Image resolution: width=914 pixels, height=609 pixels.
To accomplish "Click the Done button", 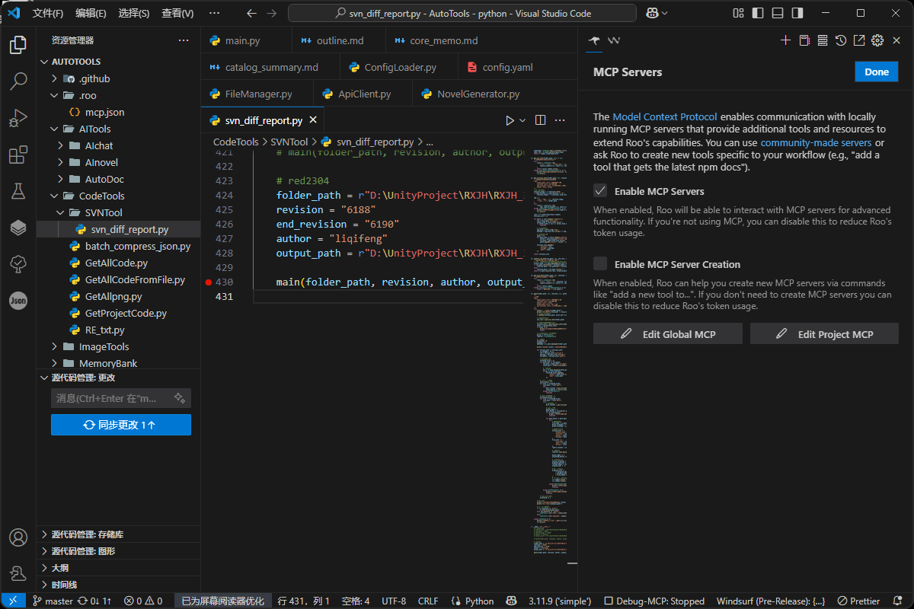I will click(877, 72).
